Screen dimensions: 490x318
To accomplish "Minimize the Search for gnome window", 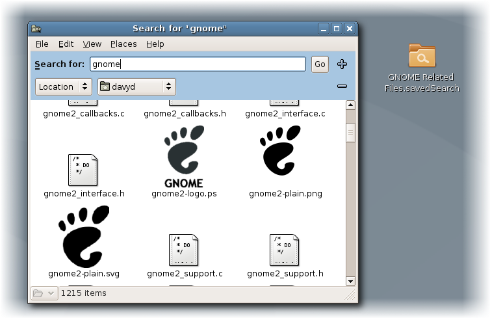I will [324, 29].
